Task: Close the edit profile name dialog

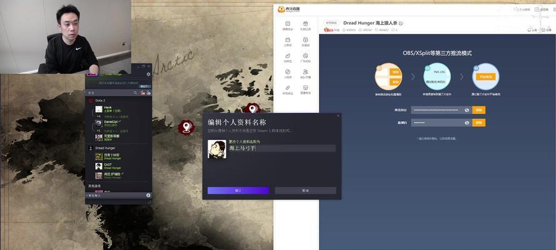Action: tap(338, 116)
